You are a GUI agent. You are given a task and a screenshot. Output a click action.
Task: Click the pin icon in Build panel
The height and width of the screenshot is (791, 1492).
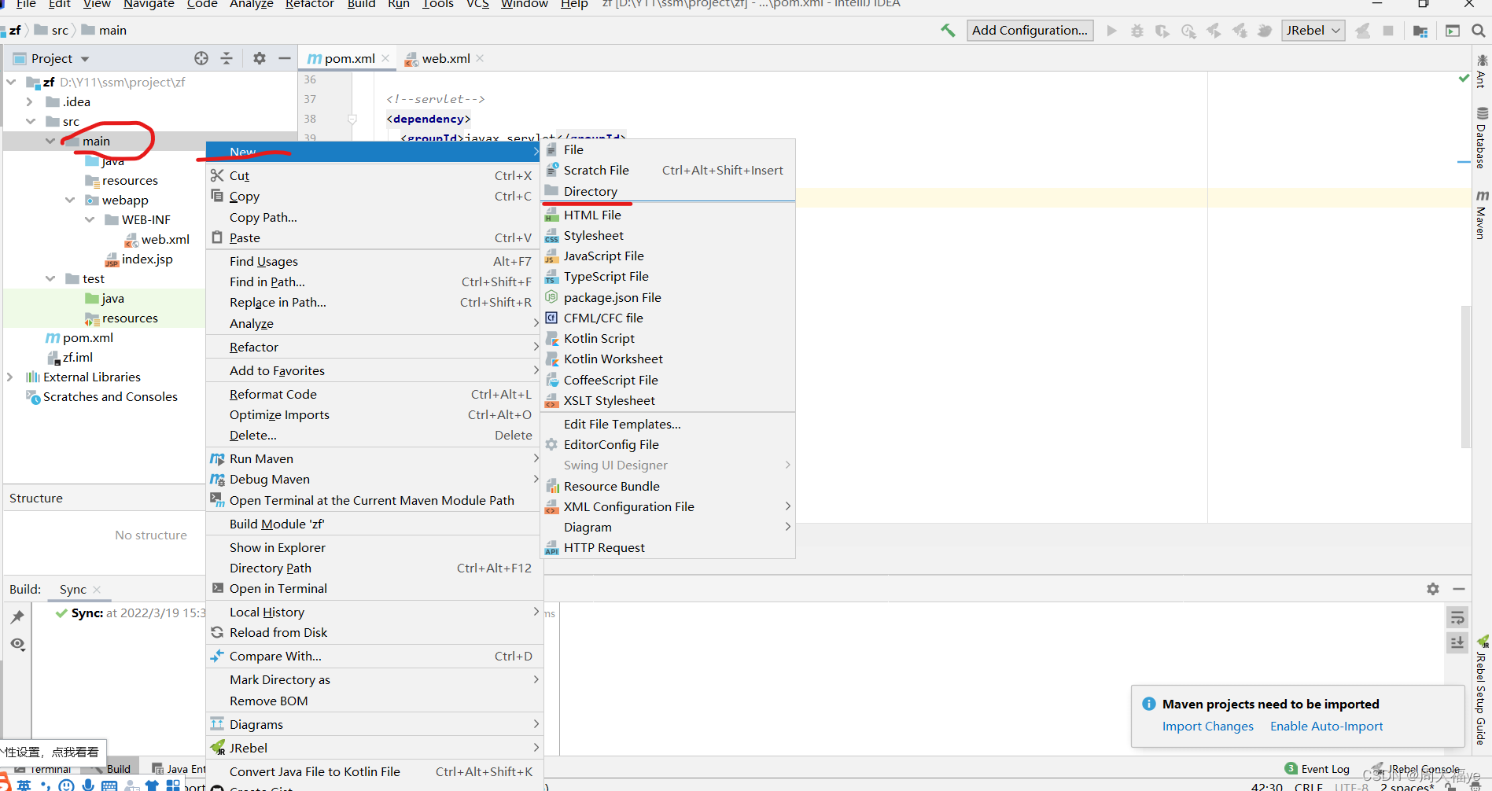tap(17, 617)
